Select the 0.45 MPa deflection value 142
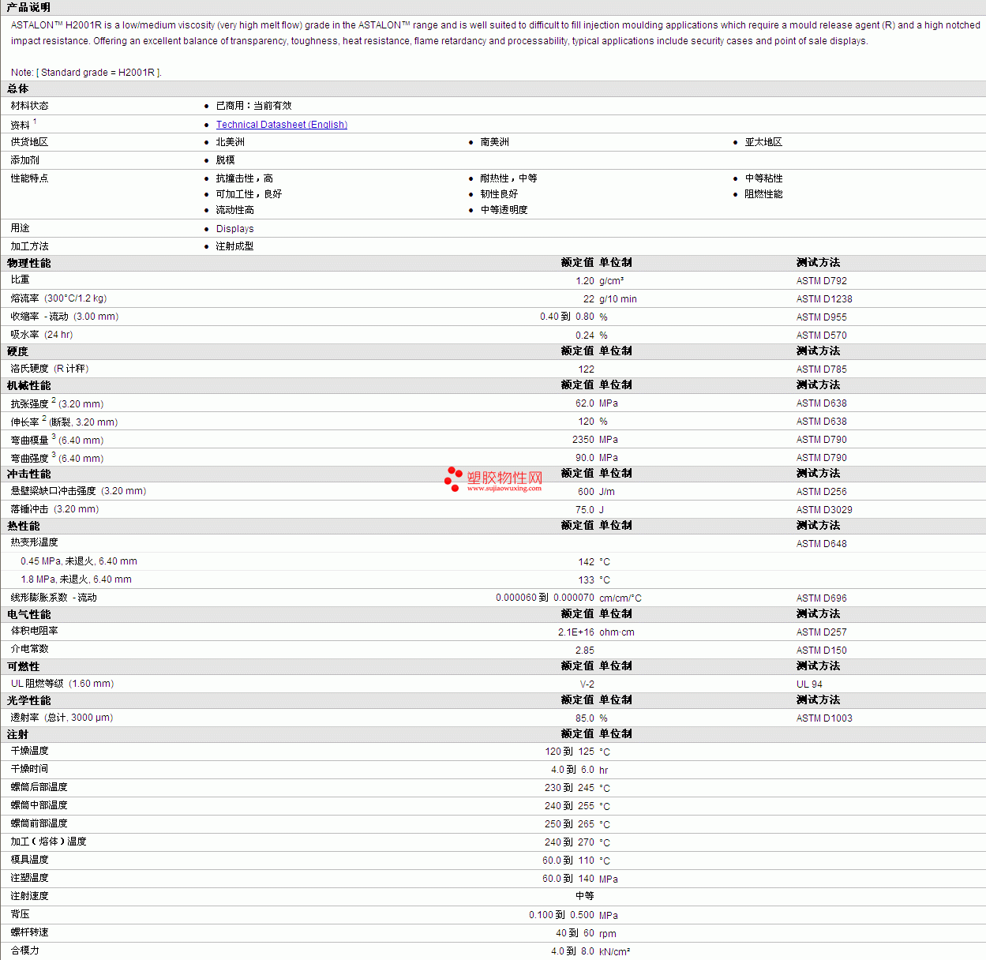This screenshot has height=960, width=986. pos(587,562)
